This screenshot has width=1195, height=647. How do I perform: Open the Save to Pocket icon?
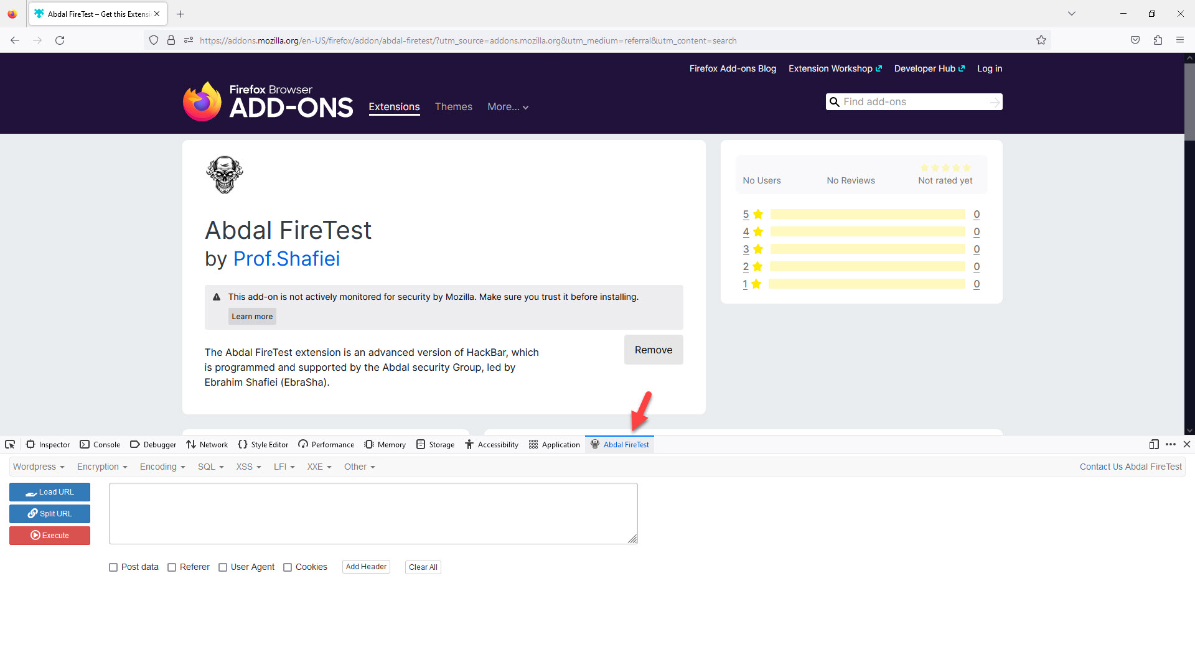[1135, 40]
